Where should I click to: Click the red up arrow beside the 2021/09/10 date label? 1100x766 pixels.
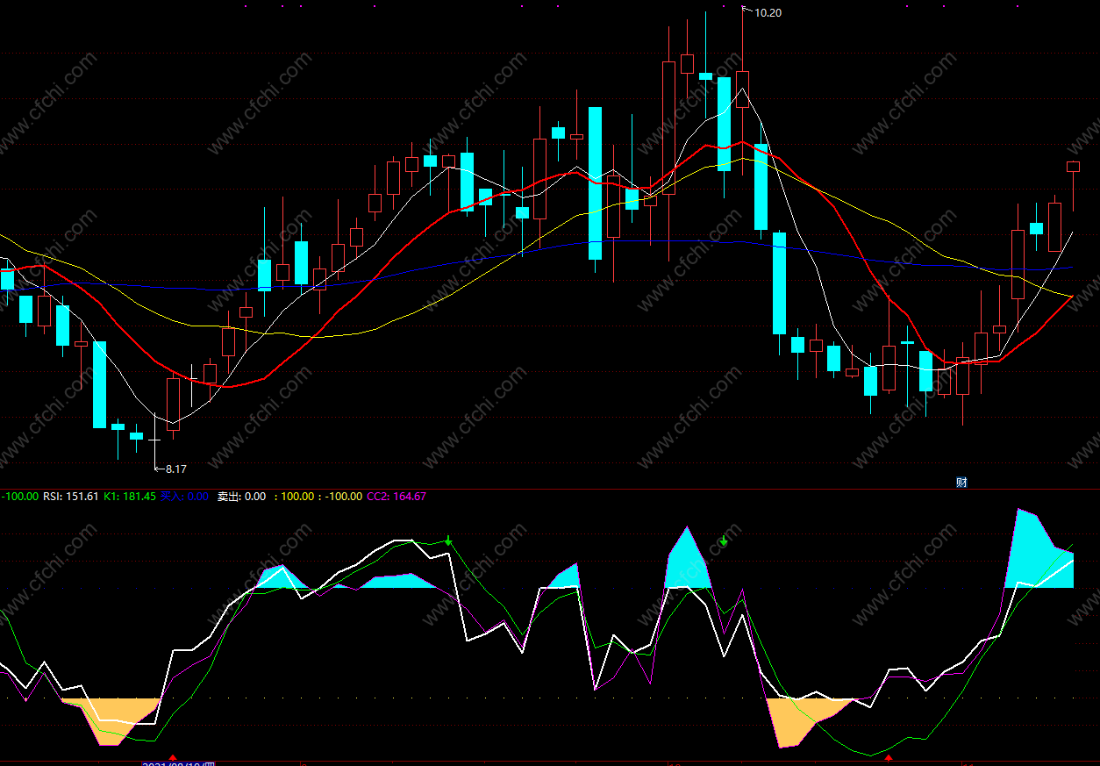173,757
